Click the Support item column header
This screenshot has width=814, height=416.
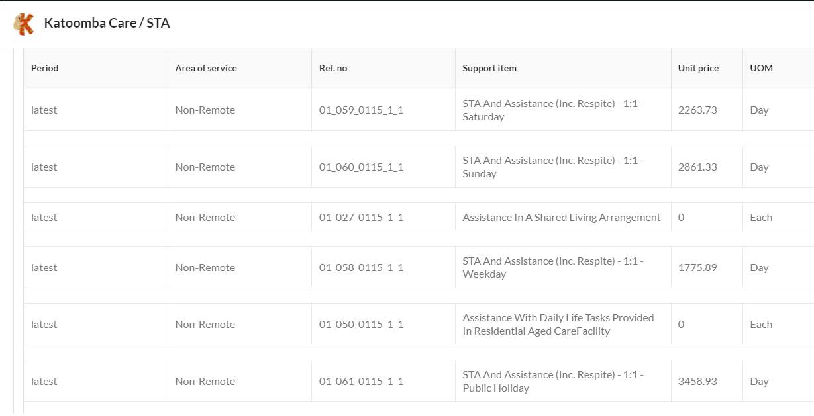point(489,68)
